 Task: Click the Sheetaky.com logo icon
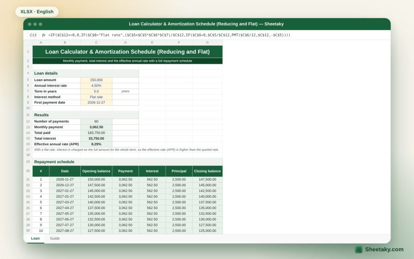(x=358, y=249)
